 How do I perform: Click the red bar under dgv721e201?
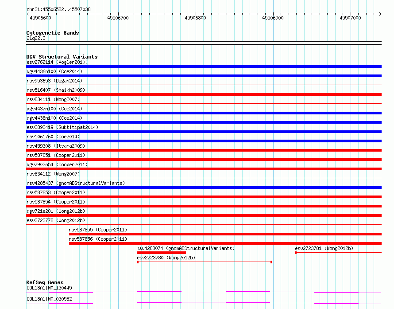click(x=204, y=215)
